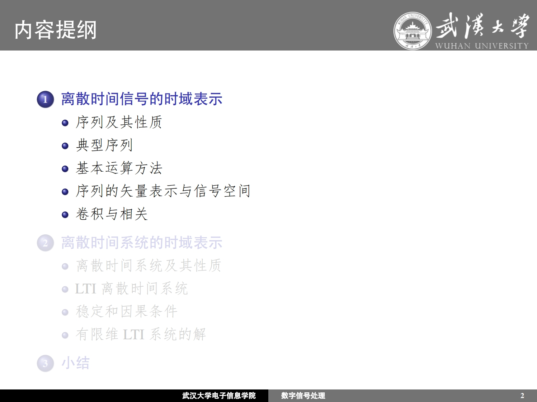Screen dimensions: 537x402
Task: Click 离散时间系统及其性质 outline item
Action: pos(149,266)
